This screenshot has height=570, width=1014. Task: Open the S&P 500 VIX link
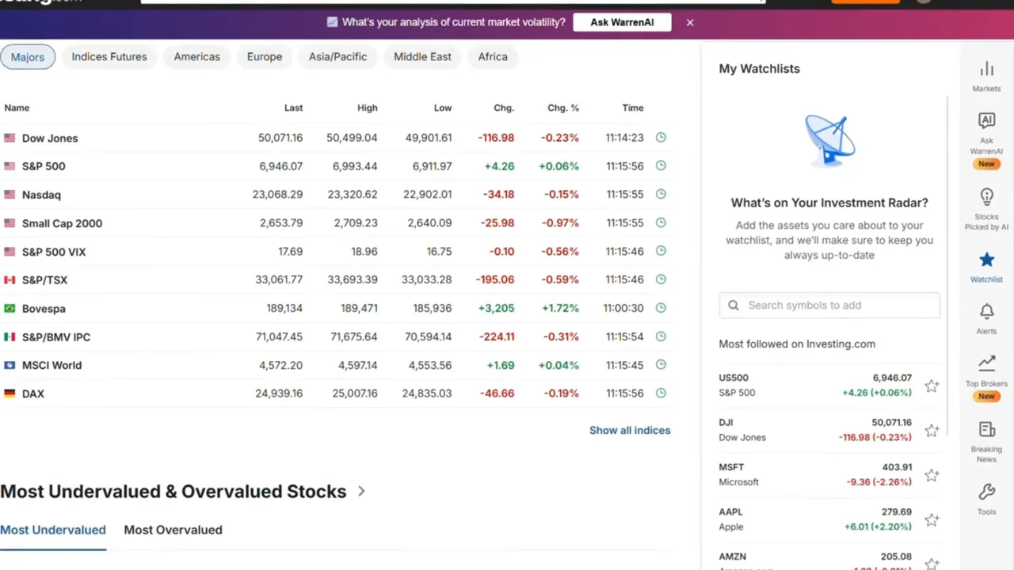54,252
